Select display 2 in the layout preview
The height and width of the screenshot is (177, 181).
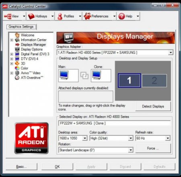pos(154,81)
